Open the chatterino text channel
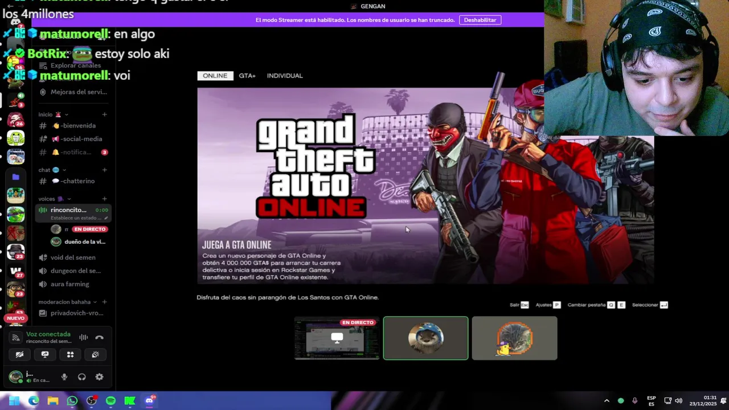Screen dimensions: 729x410 tap(73, 181)
